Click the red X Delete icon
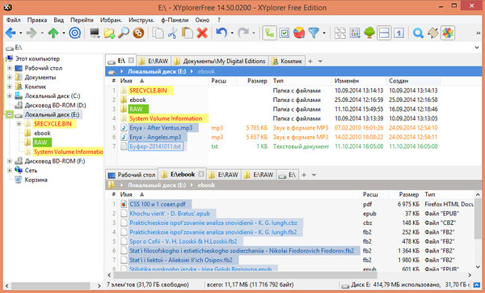The image size is (485, 293). click(202, 33)
